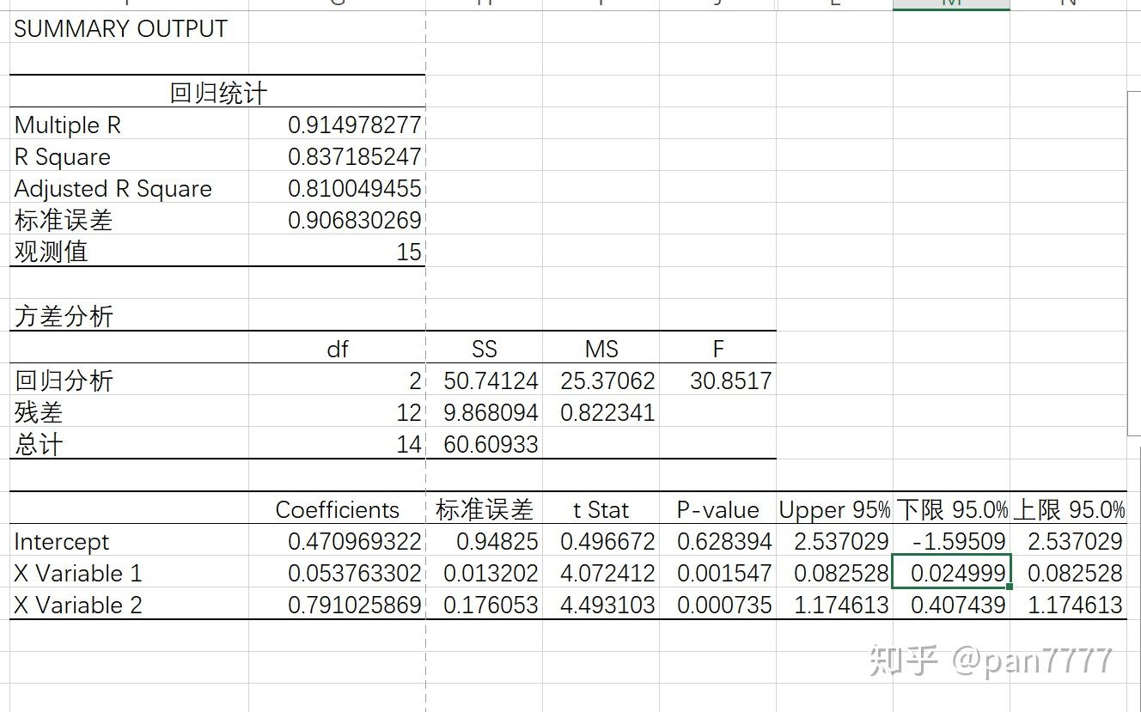
Task: Click the Upper 95% column header
Action: (834, 510)
